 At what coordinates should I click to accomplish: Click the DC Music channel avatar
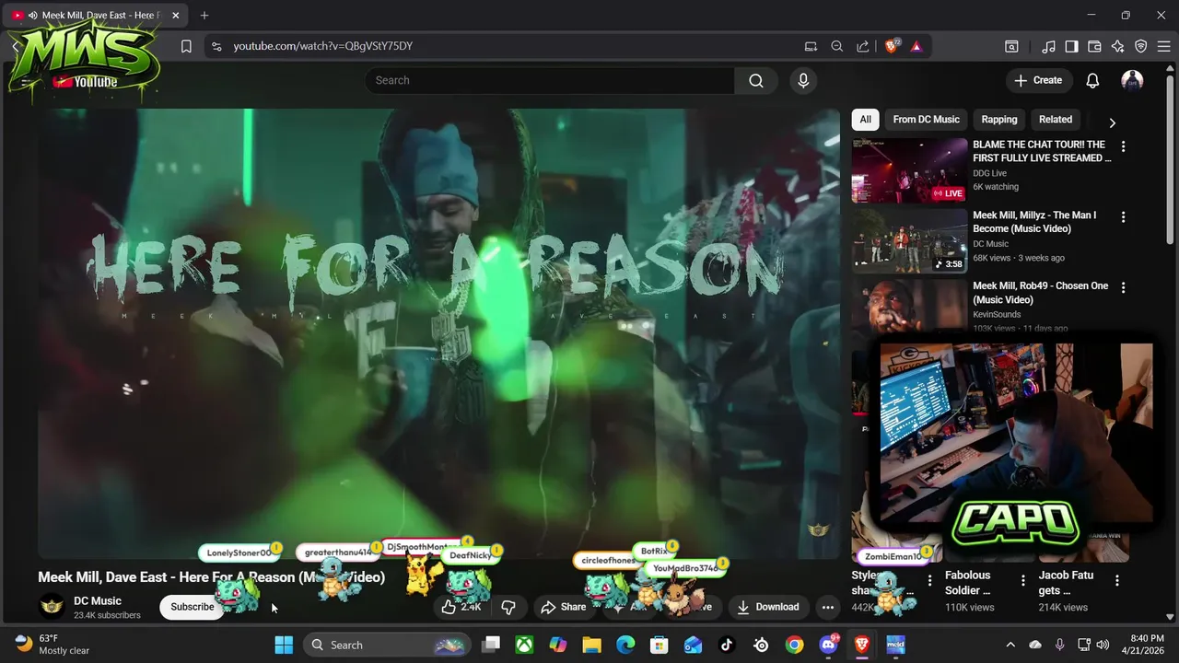[x=53, y=606]
